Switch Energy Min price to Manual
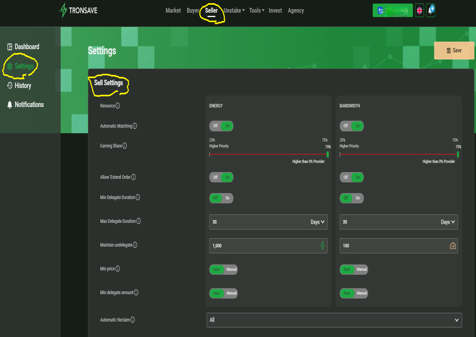The width and height of the screenshot is (476, 337). point(232,270)
